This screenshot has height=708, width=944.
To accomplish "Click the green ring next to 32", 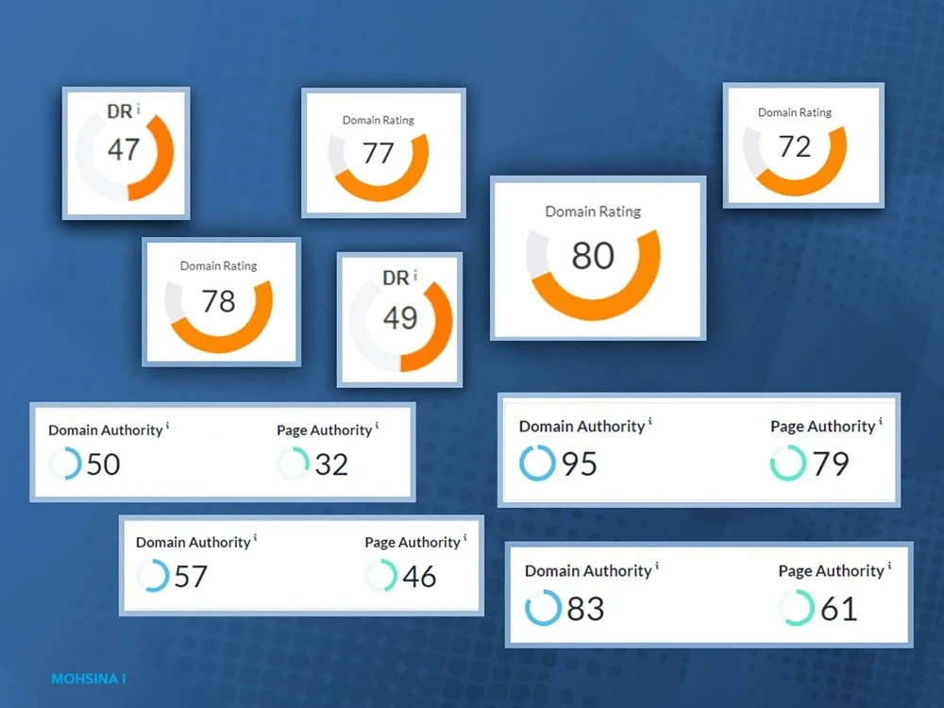I will click(x=294, y=463).
